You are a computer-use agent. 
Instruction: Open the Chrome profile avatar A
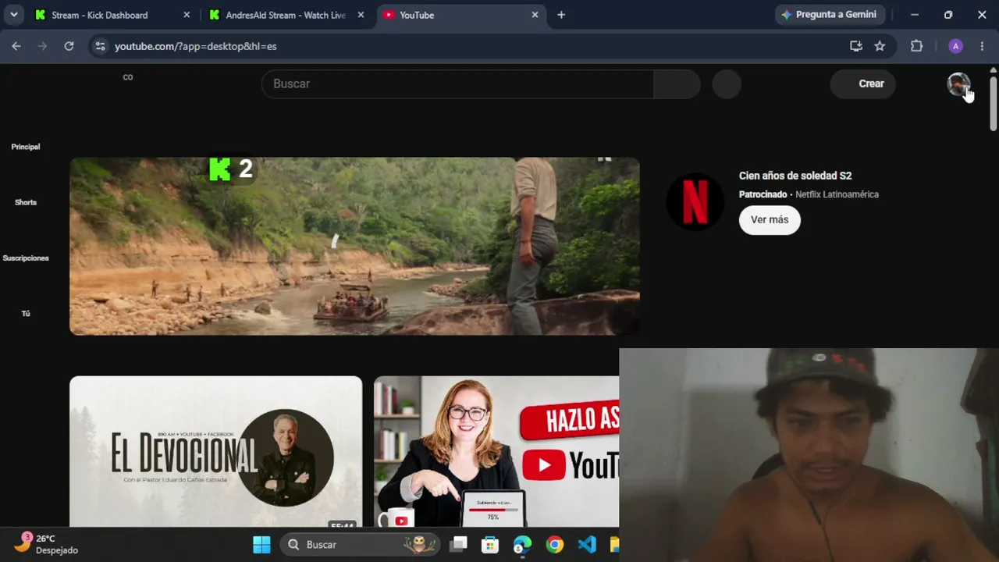[x=955, y=46]
